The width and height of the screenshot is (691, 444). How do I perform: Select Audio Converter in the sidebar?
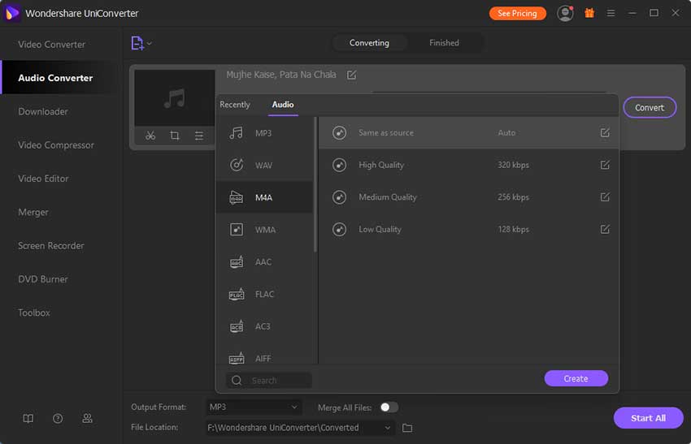coord(55,78)
